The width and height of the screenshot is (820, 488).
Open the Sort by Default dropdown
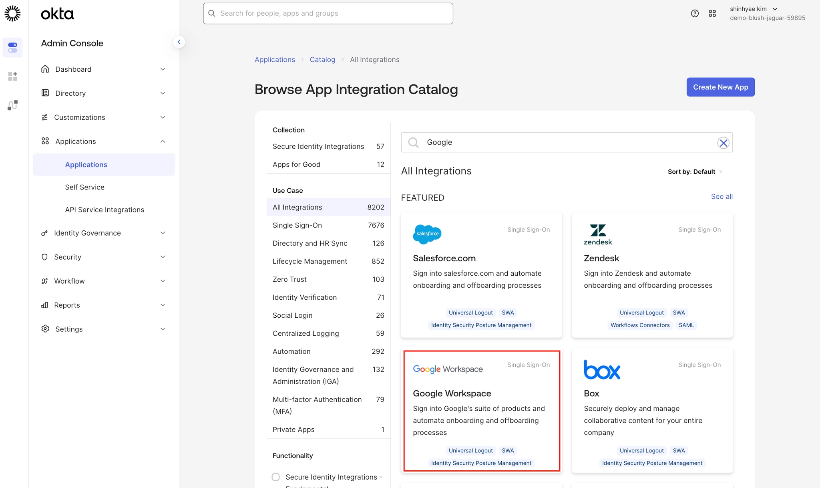click(x=695, y=172)
